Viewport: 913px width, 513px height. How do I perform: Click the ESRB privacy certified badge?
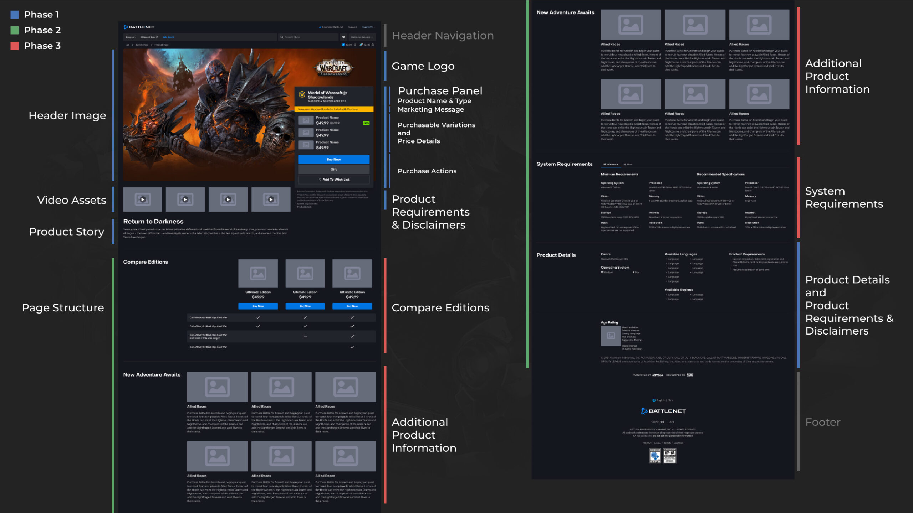(x=655, y=456)
